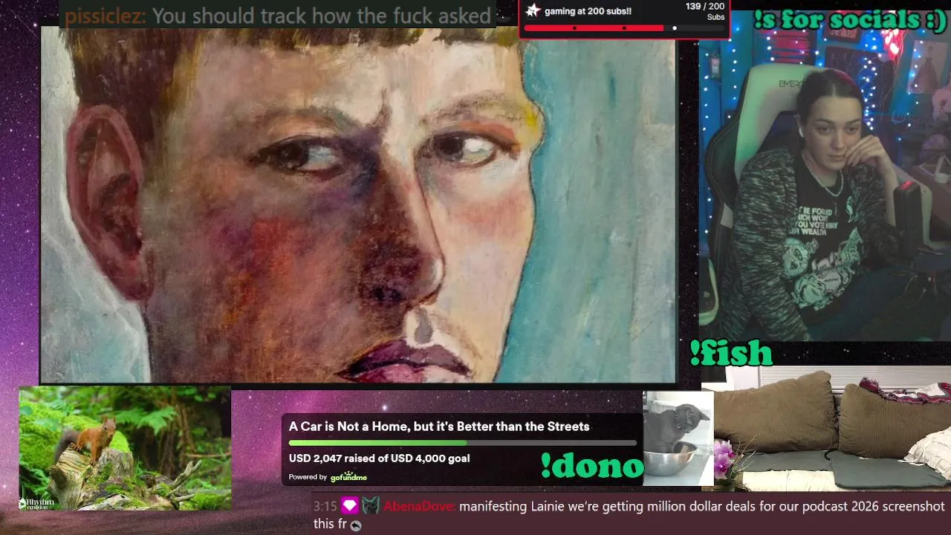Click the couch camera feed

[826, 429]
